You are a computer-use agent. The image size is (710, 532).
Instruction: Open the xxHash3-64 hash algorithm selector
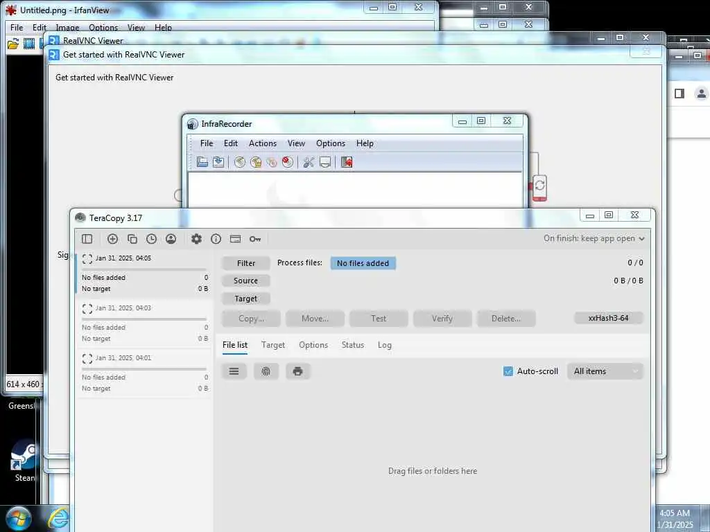pyautogui.click(x=609, y=318)
